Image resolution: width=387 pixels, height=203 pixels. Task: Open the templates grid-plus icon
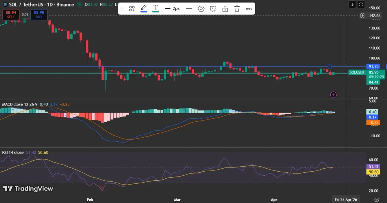(x=132, y=9)
